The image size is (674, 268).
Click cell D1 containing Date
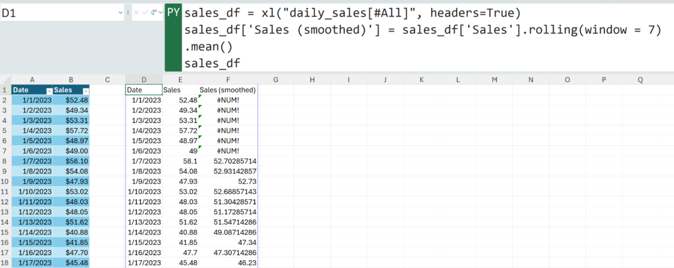pyautogui.click(x=144, y=90)
